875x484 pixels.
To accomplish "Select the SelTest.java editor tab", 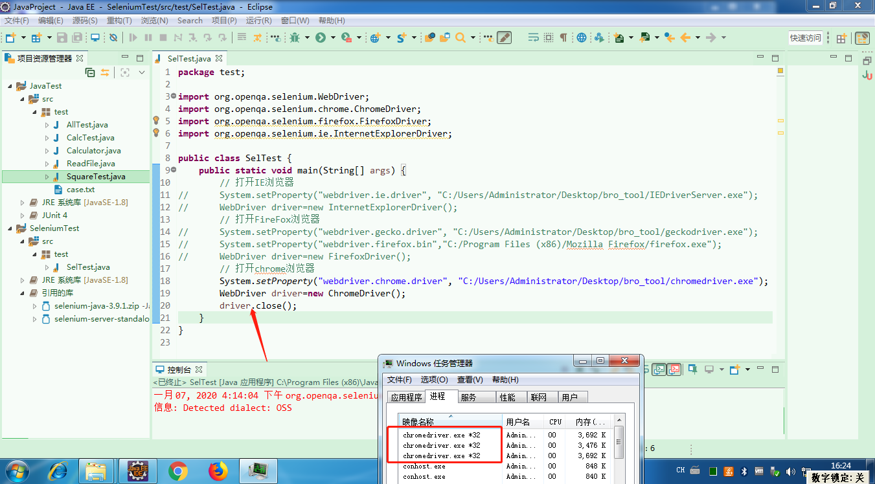I will [x=188, y=58].
